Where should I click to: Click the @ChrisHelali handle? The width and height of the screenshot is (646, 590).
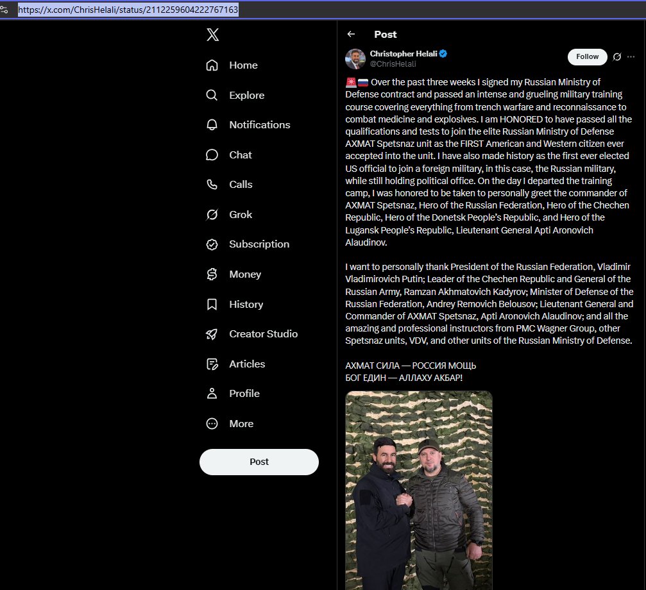(x=393, y=64)
